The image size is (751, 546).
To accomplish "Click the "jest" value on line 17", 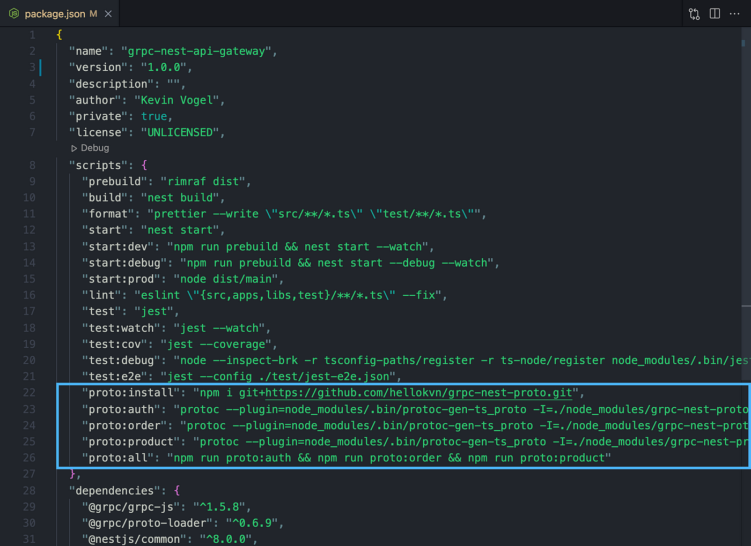I will click(x=154, y=311).
